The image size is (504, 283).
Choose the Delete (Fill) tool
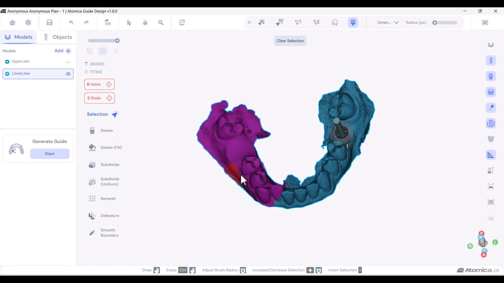(105, 147)
